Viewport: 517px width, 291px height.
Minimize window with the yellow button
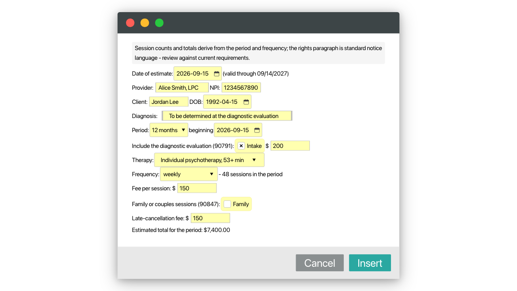(145, 23)
